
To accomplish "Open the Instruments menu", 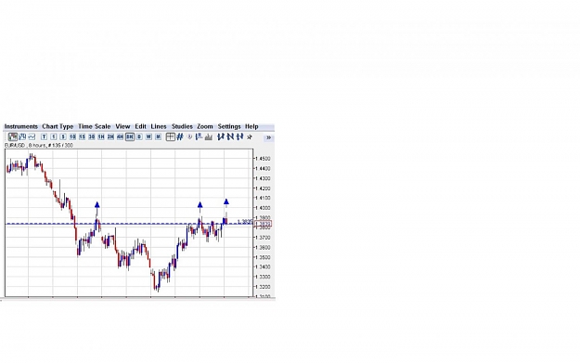I will (x=21, y=126).
